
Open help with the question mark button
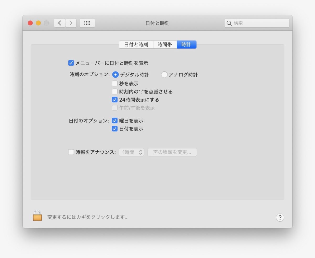click(x=280, y=217)
